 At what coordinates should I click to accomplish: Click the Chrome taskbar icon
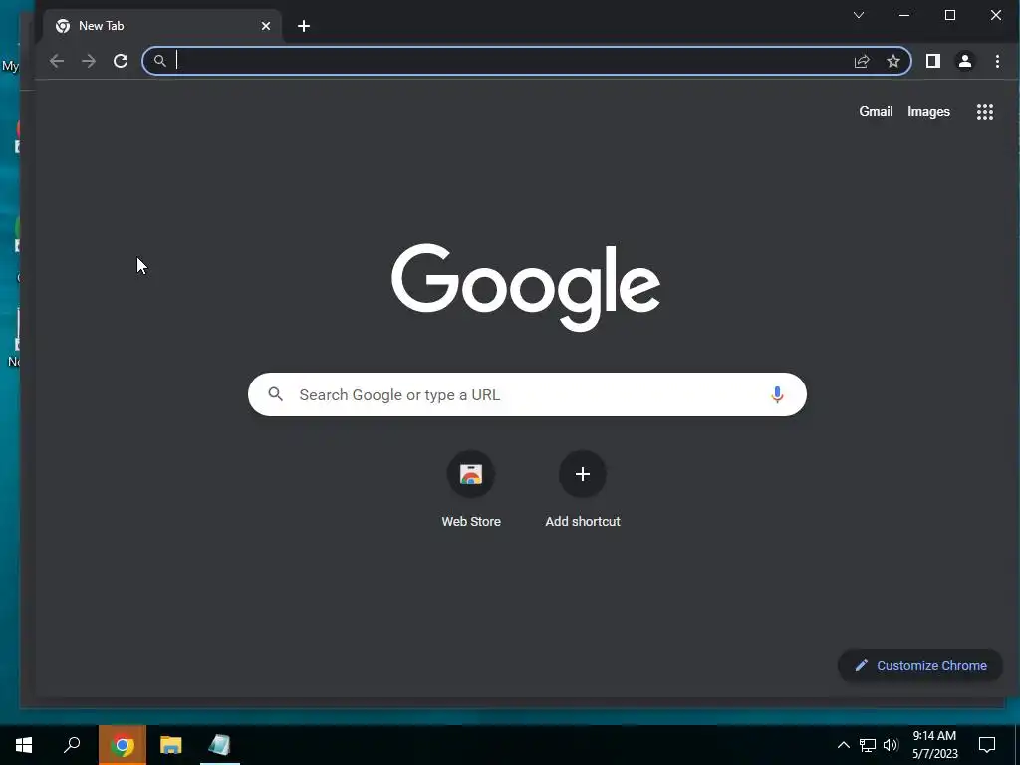[122, 745]
